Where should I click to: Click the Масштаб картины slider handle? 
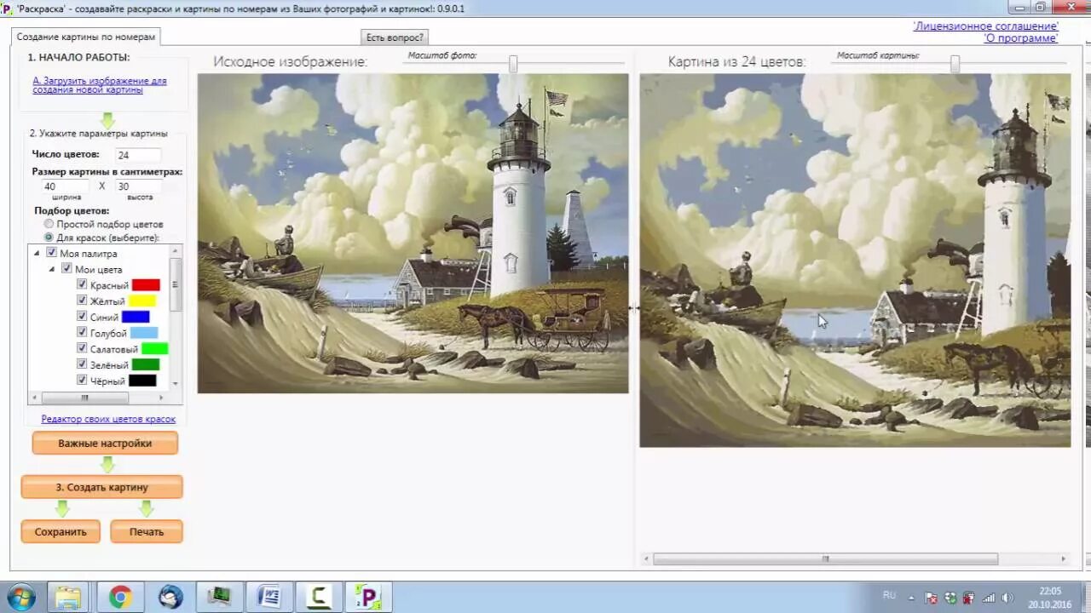point(955,64)
